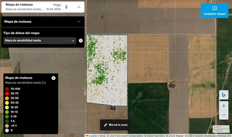Select the 20-25 yellow legend swatch
Image resolution: width=232 pixels, height=137 pixels.
7,103
